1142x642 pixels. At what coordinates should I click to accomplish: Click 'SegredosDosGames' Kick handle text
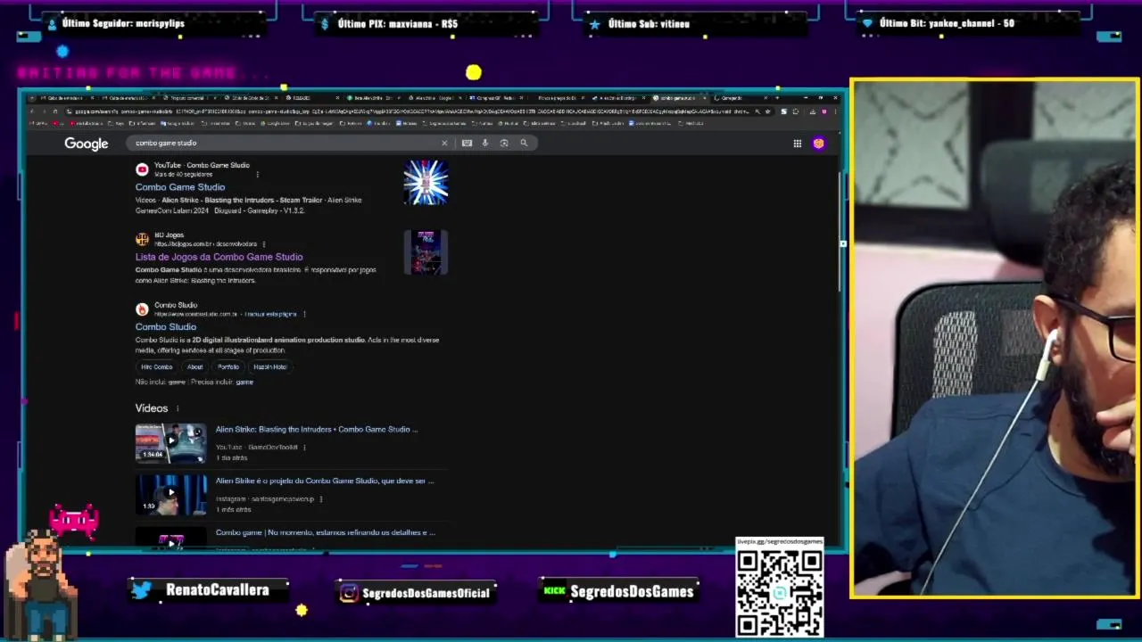click(x=632, y=591)
